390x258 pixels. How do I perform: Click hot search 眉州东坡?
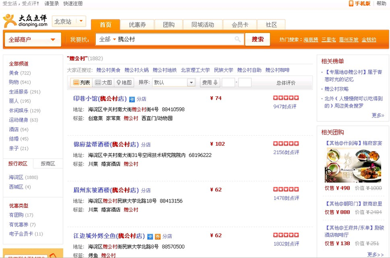pos(349,39)
